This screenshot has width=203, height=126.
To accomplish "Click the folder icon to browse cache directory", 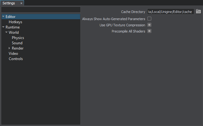I will point(198,12).
